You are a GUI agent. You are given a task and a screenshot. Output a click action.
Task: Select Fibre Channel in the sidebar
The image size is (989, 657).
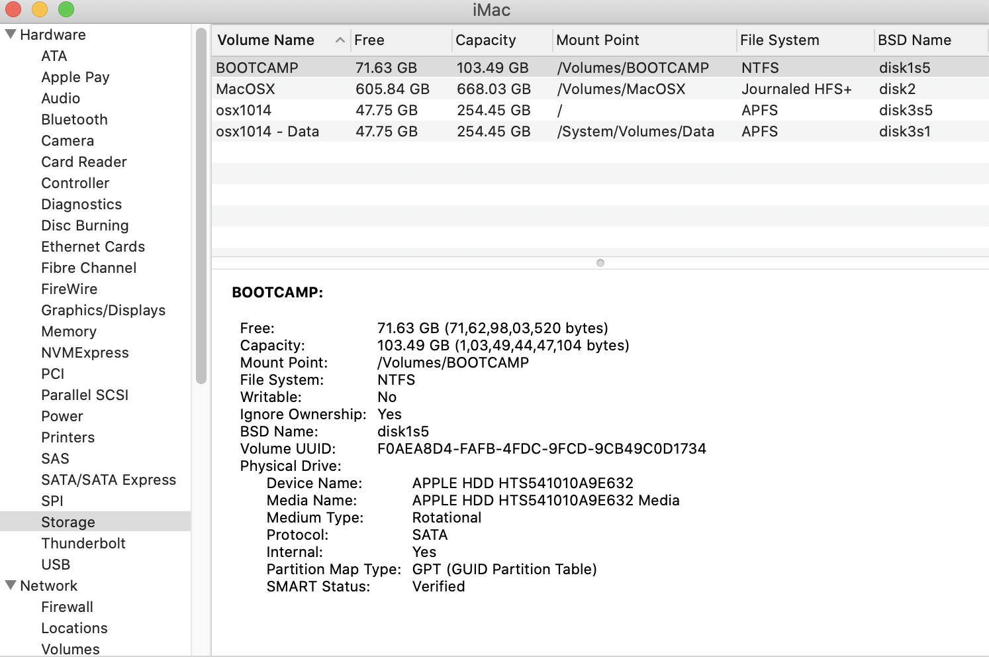point(89,268)
